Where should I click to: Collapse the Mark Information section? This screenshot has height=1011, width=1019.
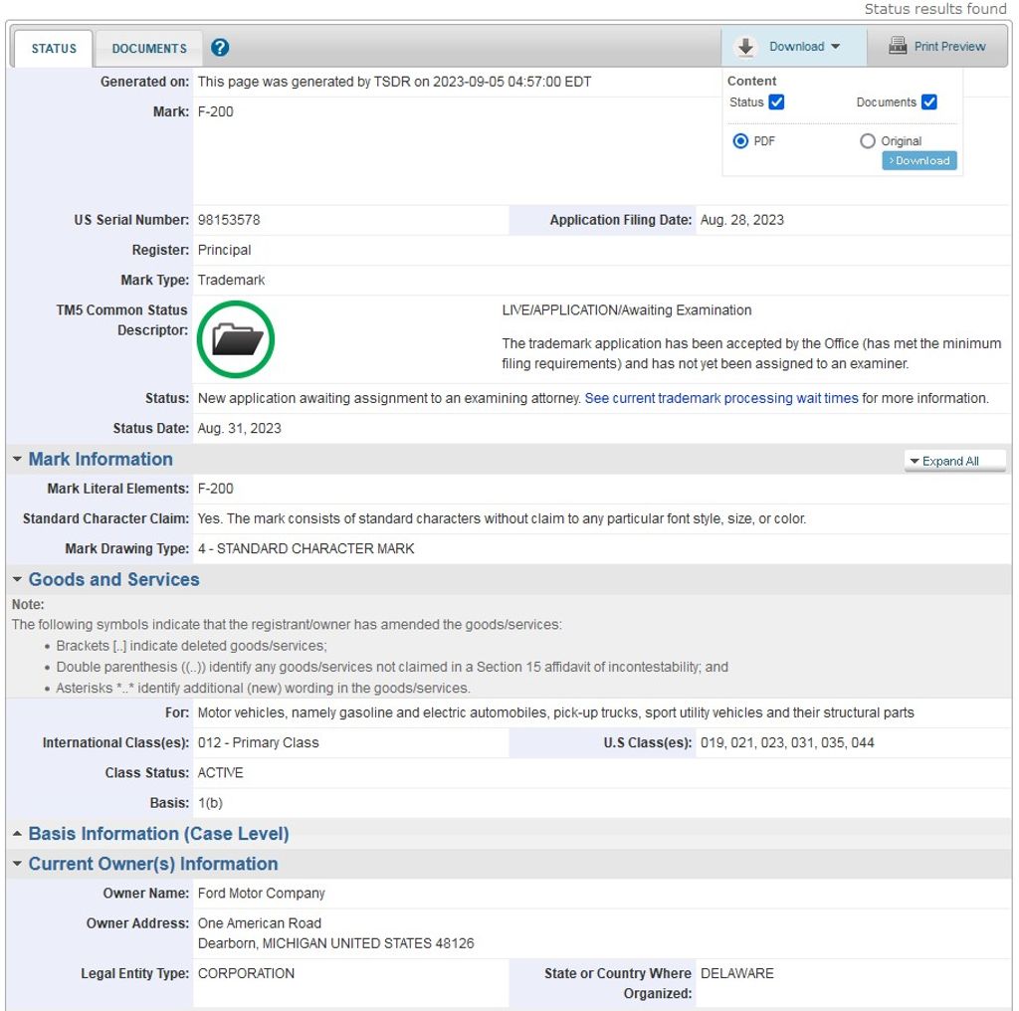[17, 460]
